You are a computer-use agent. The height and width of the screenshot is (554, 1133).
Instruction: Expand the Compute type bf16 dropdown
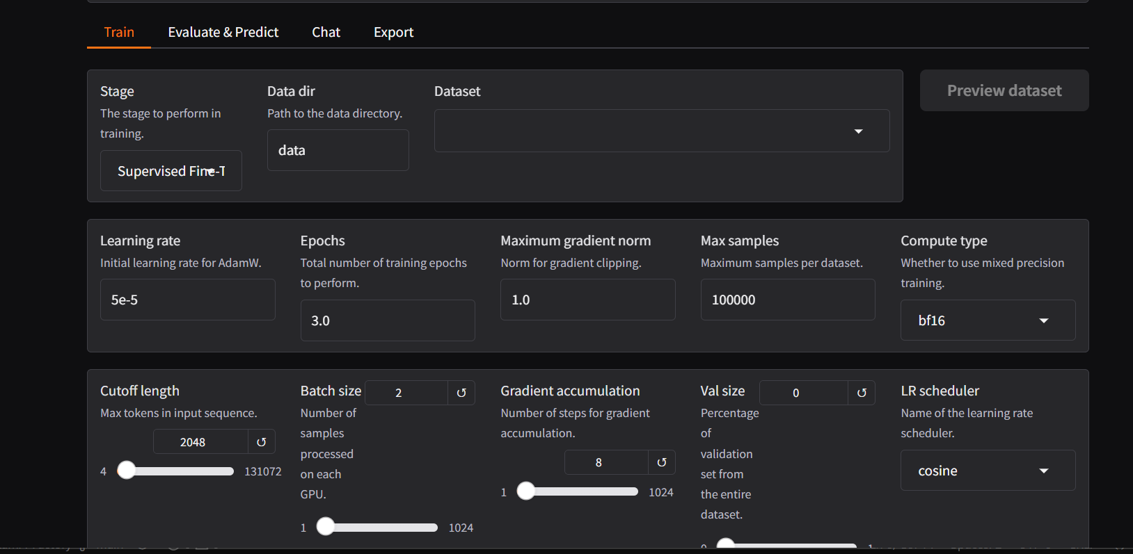(987, 320)
